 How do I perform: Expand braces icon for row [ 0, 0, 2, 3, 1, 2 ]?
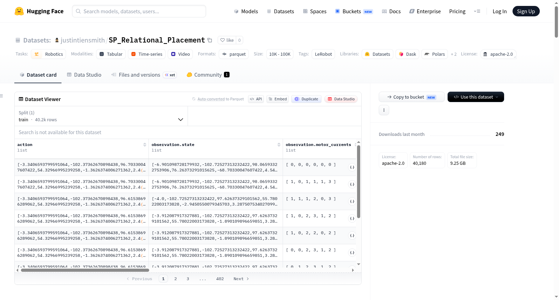coord(352,253)
